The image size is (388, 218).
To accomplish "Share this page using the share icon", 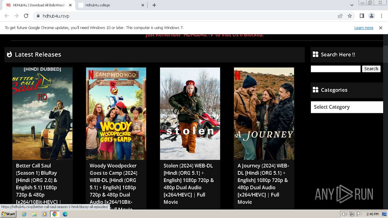I will (340, 16).
